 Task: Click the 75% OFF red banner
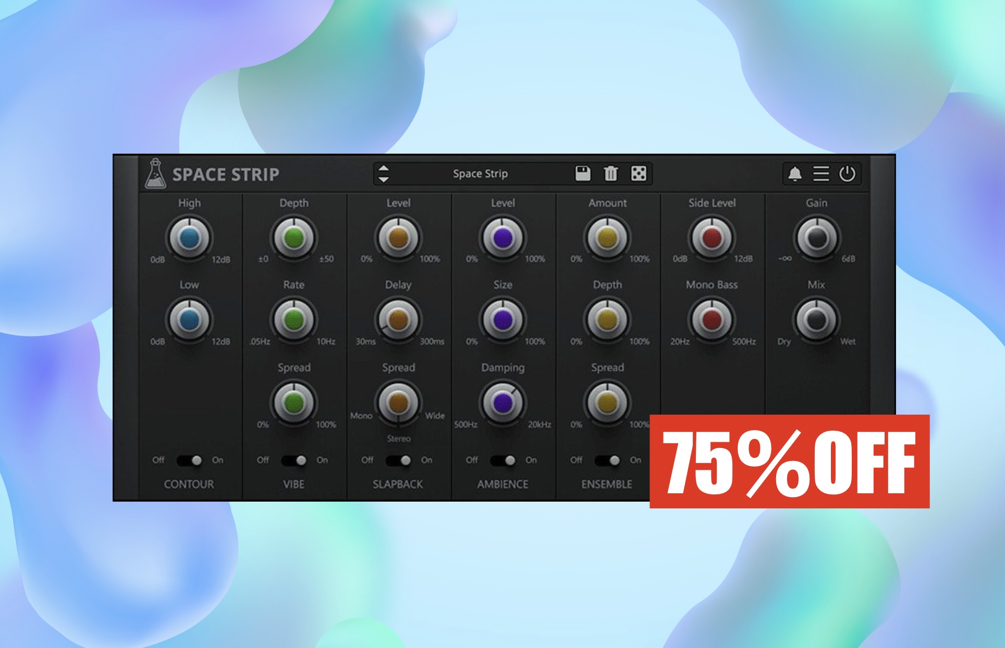tap(789, 462)
